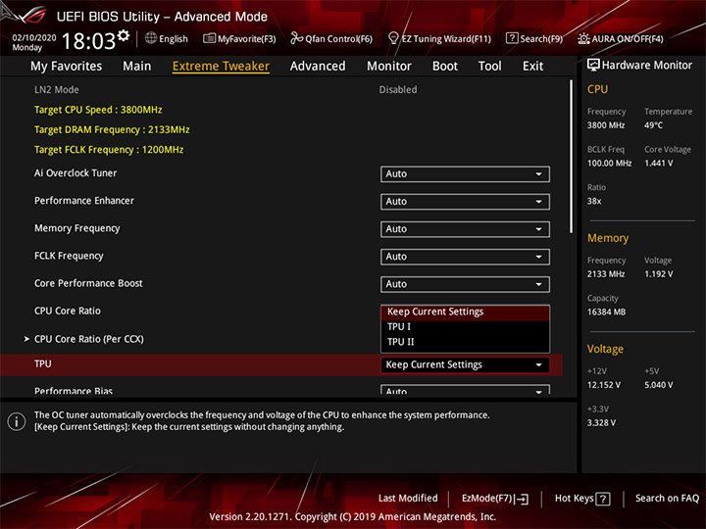The width and height of the screenshot is (706, 529).
Task: Select the Exit tab
Action: click(532, 67)
